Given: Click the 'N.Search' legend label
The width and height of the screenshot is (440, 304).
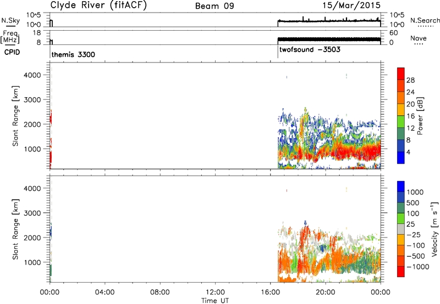Looking at the screenshot, I should 425,20.
